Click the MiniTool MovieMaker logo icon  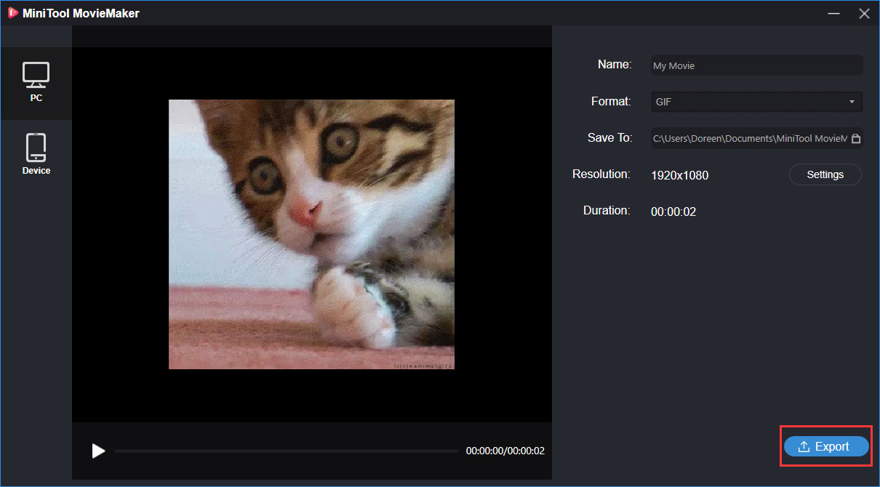13,12
